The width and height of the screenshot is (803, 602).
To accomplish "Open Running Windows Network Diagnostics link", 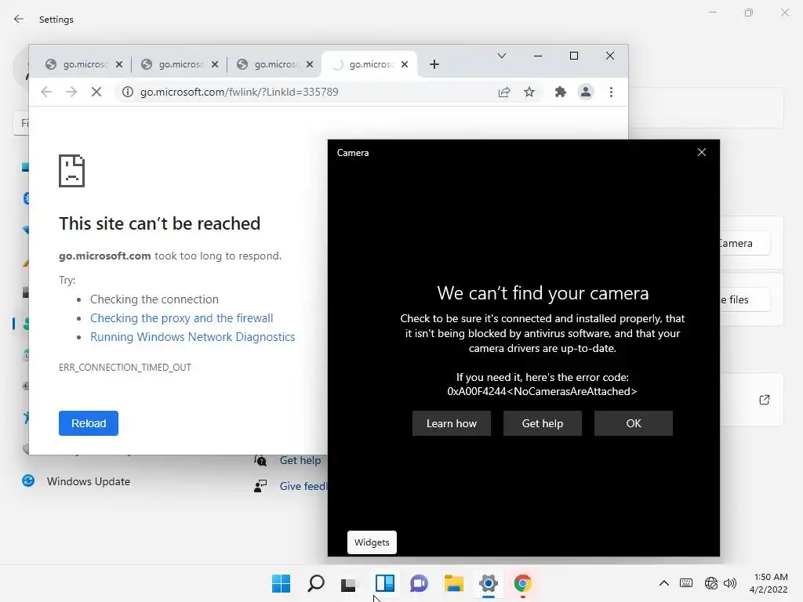I will point(193,337).
